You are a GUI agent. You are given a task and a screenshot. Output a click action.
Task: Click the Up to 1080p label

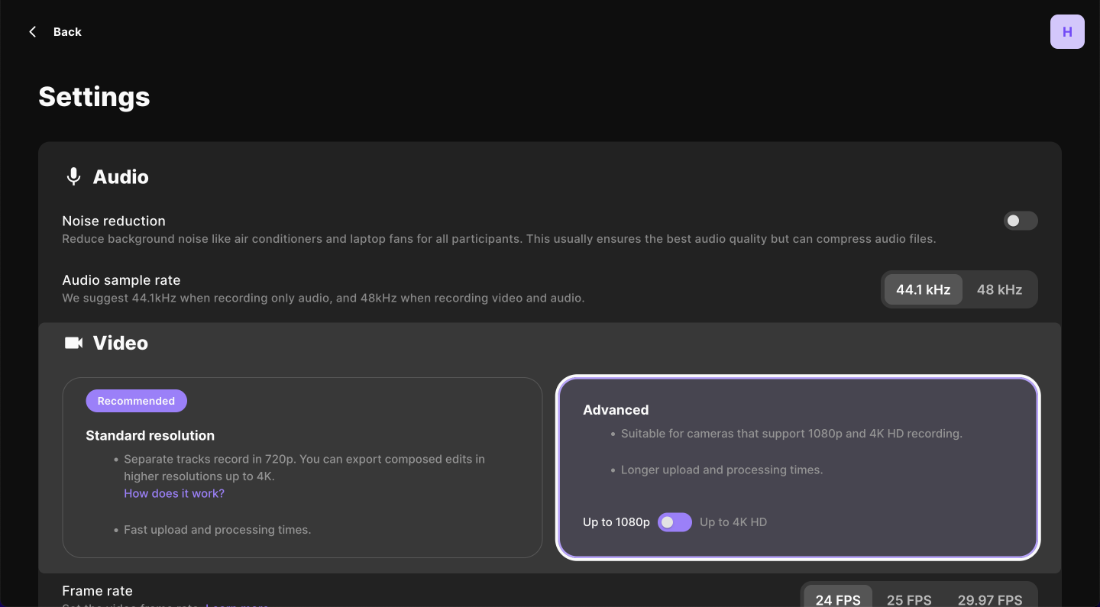(x=616, y=522)
